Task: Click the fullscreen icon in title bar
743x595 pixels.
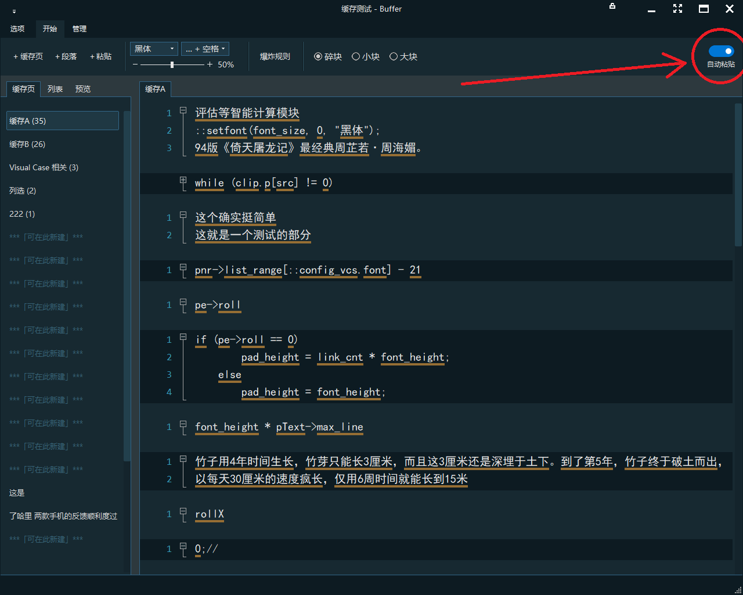Action: click(677, 9)
